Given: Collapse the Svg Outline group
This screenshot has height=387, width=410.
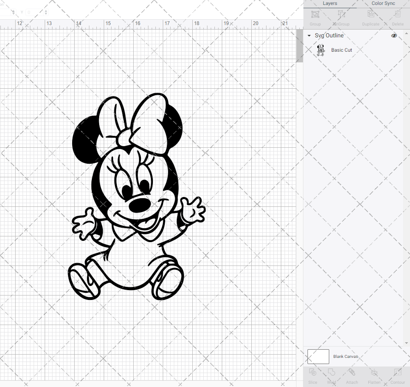Looking at the screenshot, I should click(x=309, y=36).
